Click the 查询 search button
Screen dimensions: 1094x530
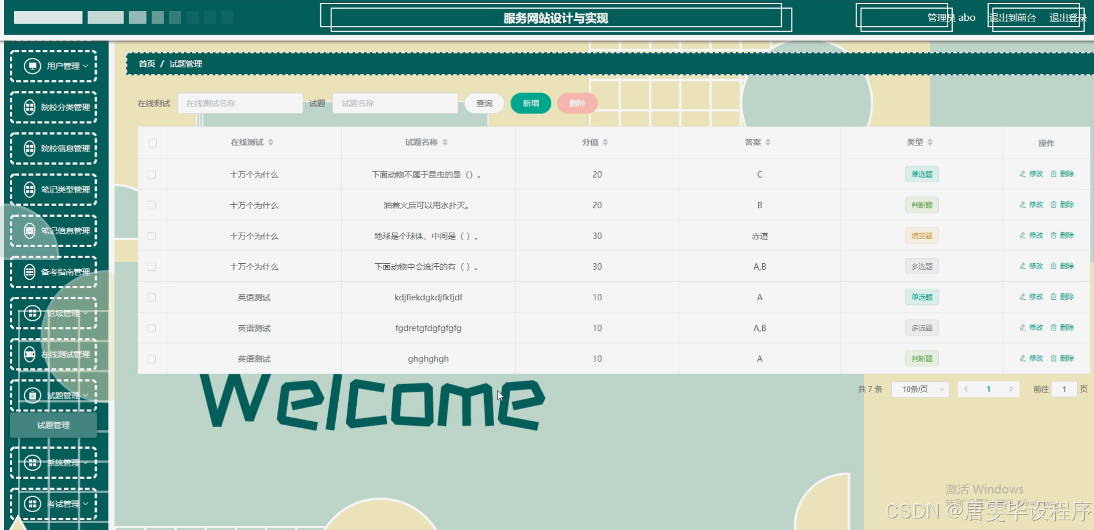click(485, 104)
